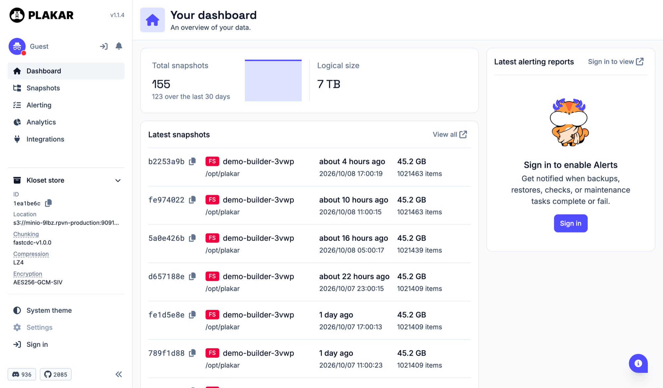
Task: Click the Guest avatar icon
Action: (17, 46)
